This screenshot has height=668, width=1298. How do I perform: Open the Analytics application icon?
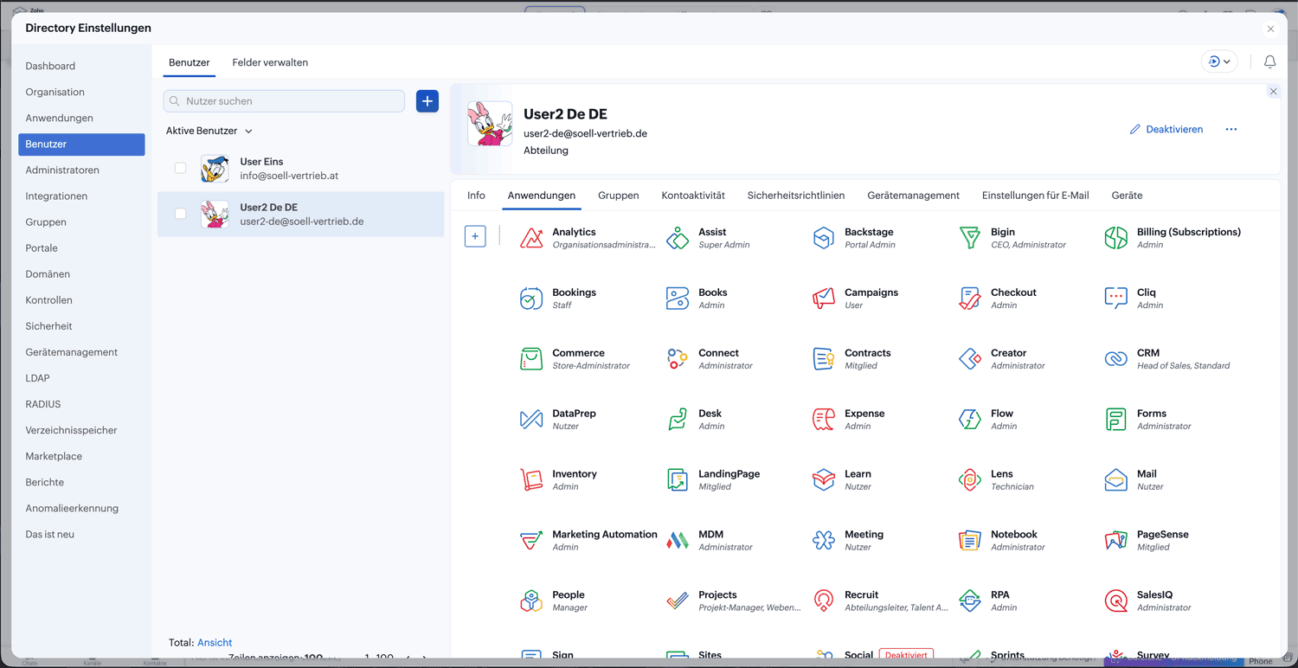click(531, 237)
